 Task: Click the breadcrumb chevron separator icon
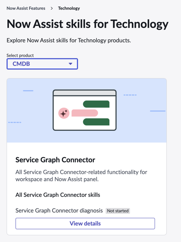point(52,8)
